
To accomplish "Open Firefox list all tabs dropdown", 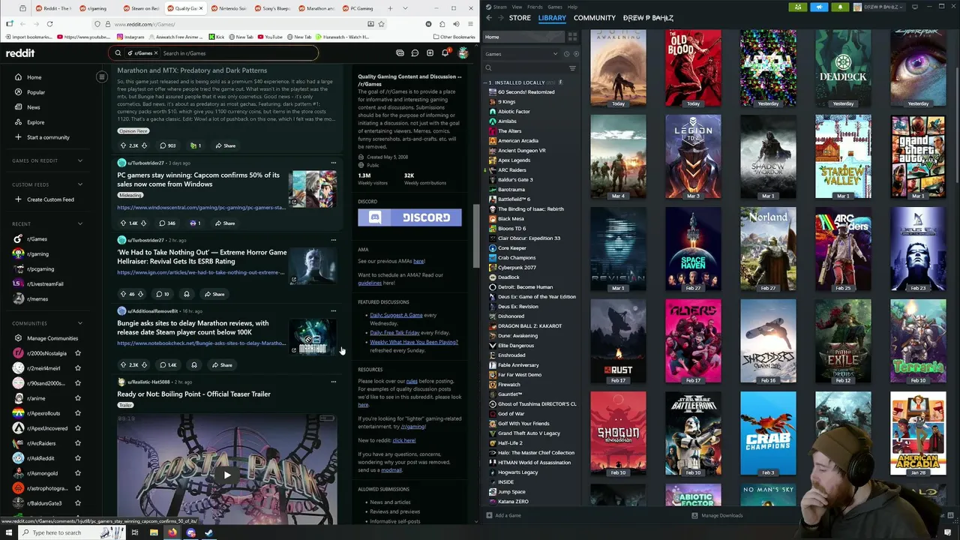I will (x=406, y=8).
